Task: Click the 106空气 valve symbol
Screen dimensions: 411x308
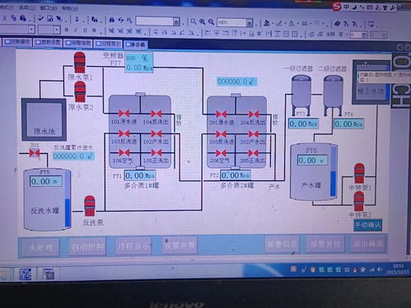Action: point(124,152)
